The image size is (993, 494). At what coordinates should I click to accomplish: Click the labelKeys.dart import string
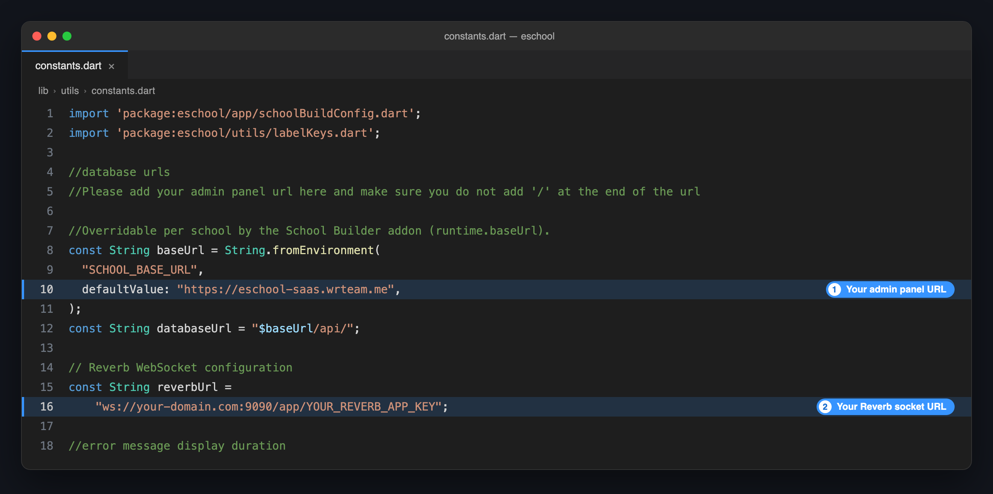point(245,133)
